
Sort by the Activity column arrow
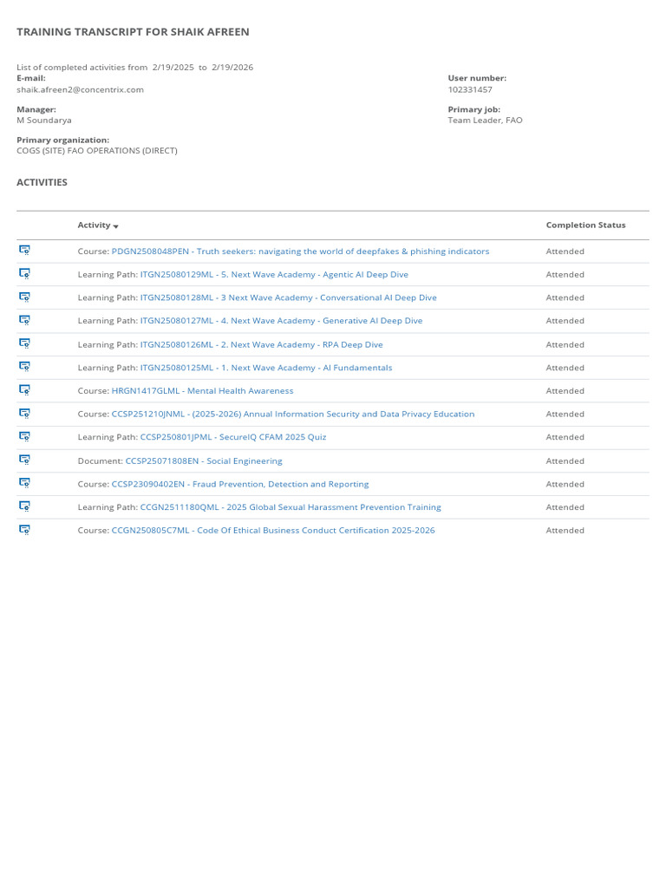[x=115, y=226]
